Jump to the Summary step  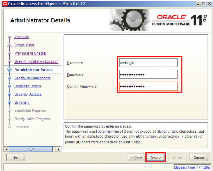pos(22,102)
